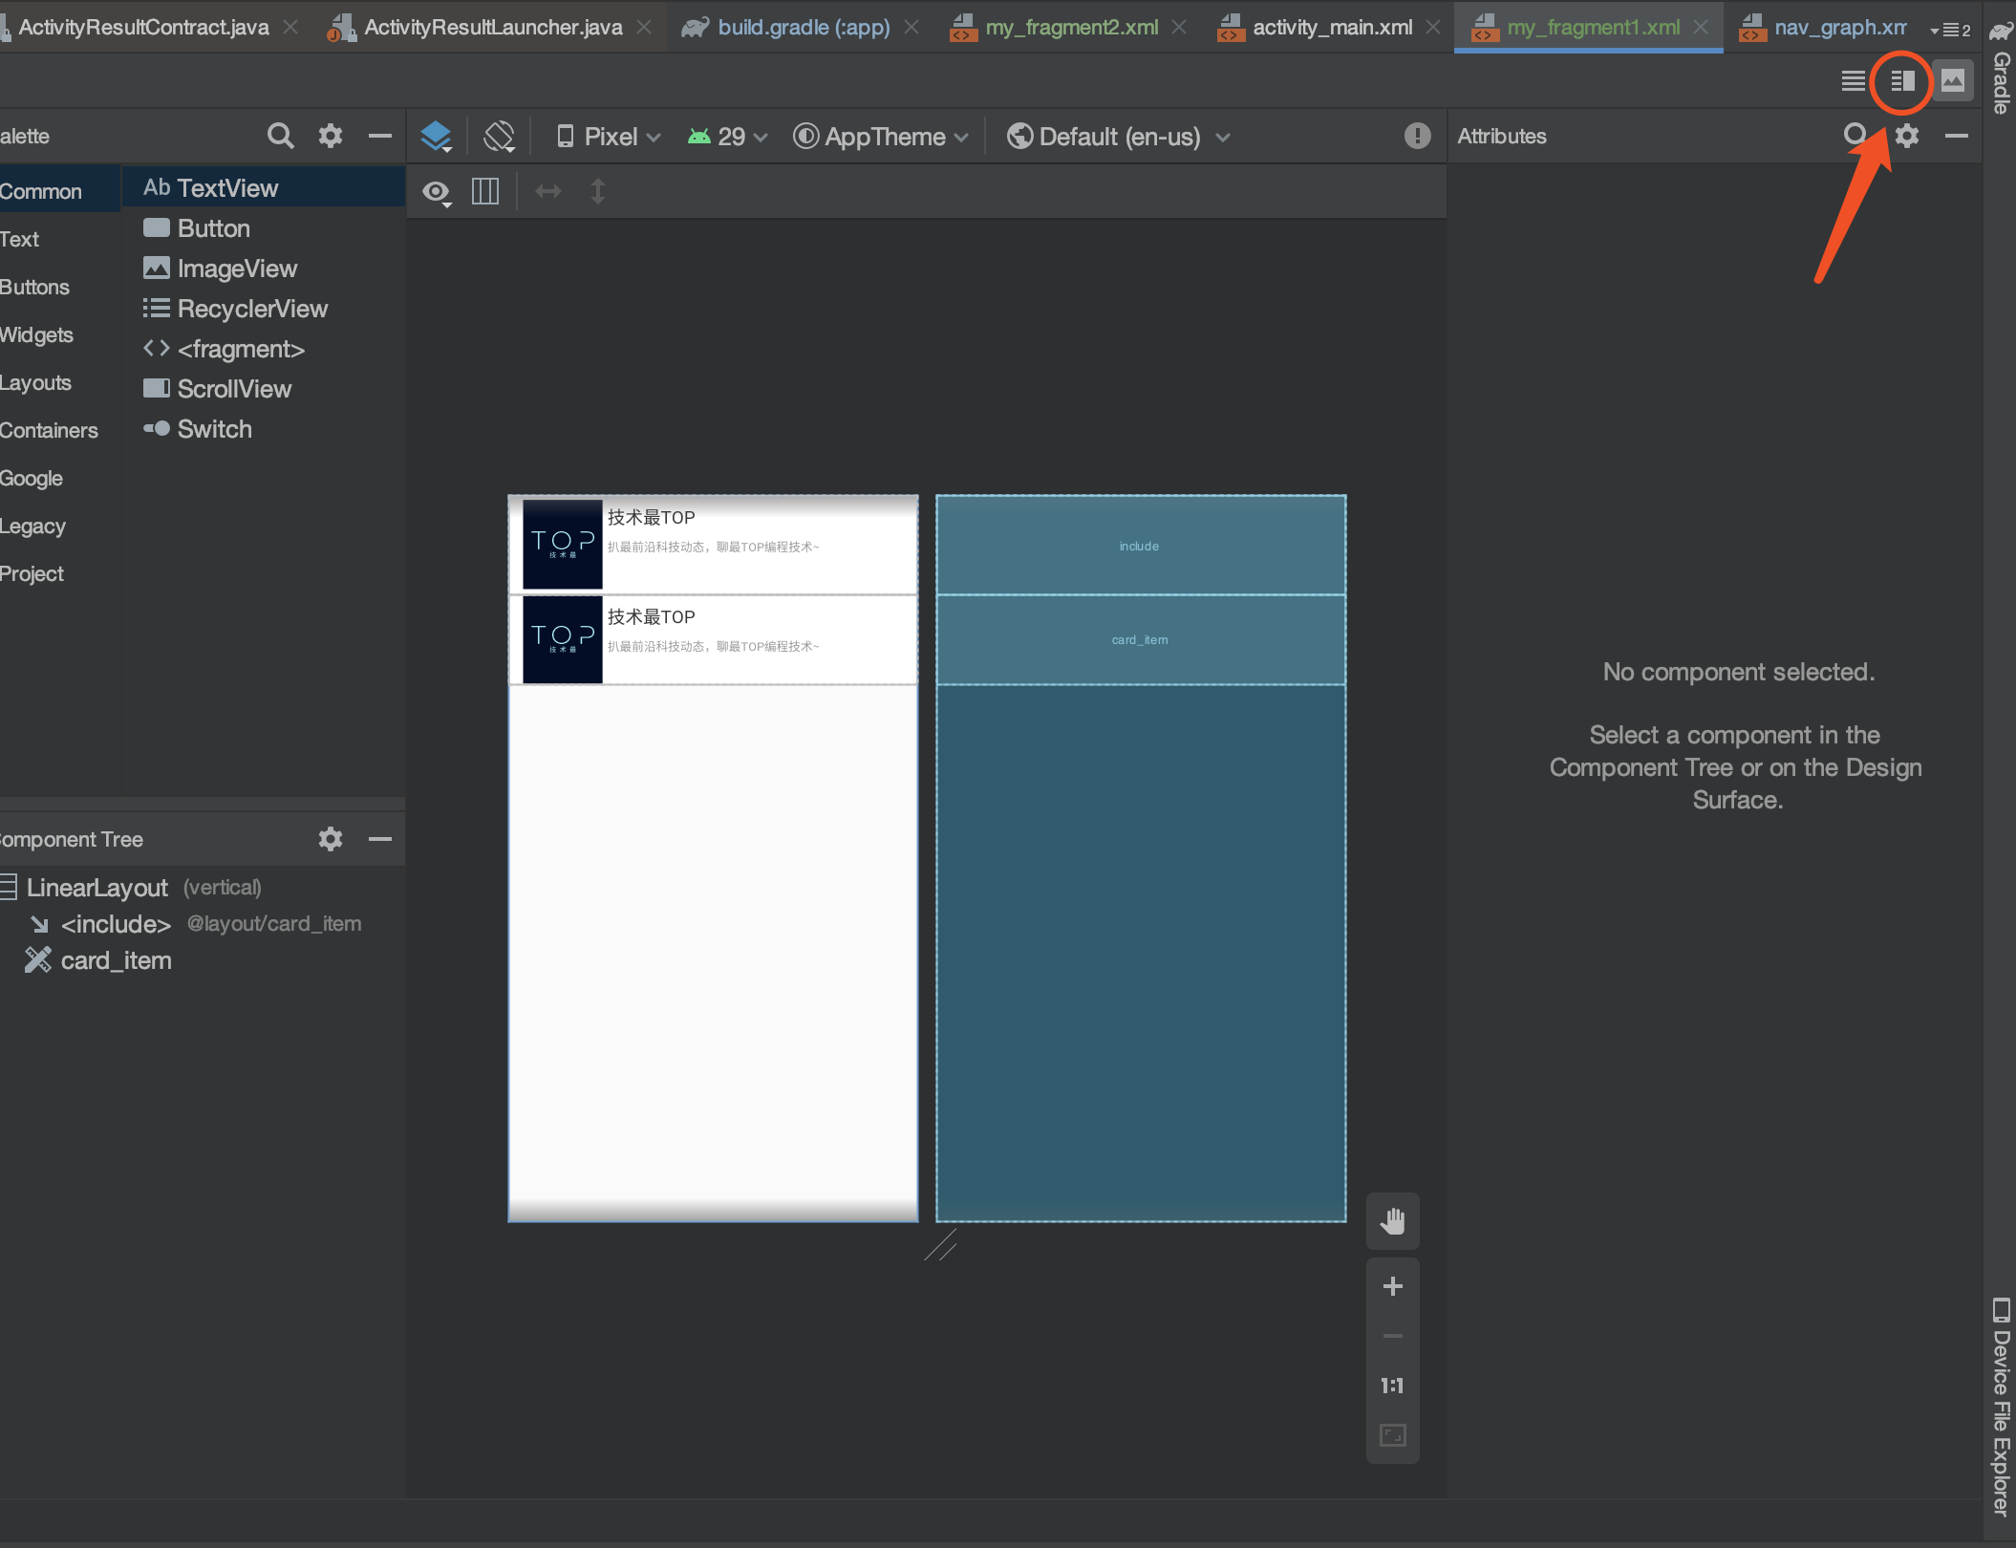
Task: Open Attributes panel settings gear
Action: [x=1907, y=136]
